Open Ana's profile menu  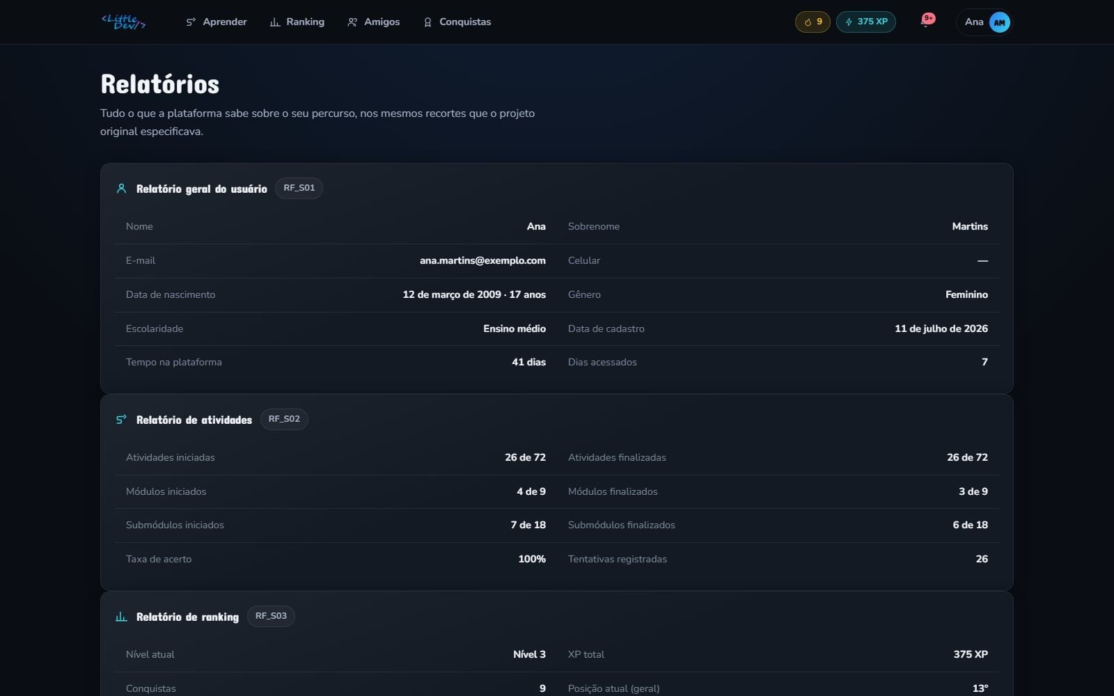984,22
